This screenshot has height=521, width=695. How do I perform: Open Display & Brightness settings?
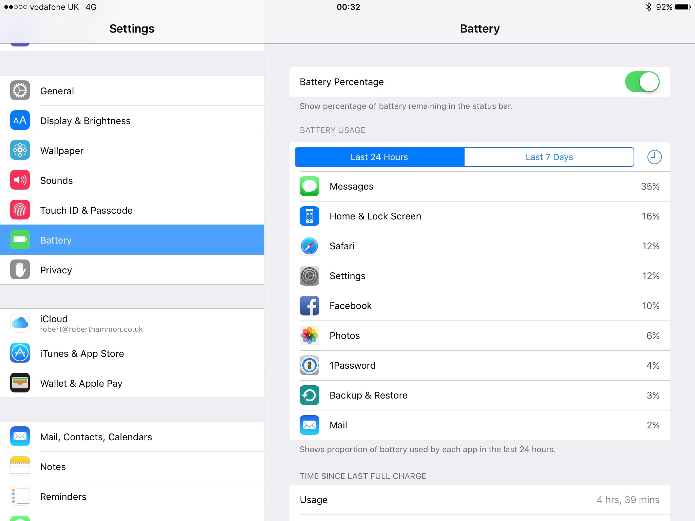point(132,120)
